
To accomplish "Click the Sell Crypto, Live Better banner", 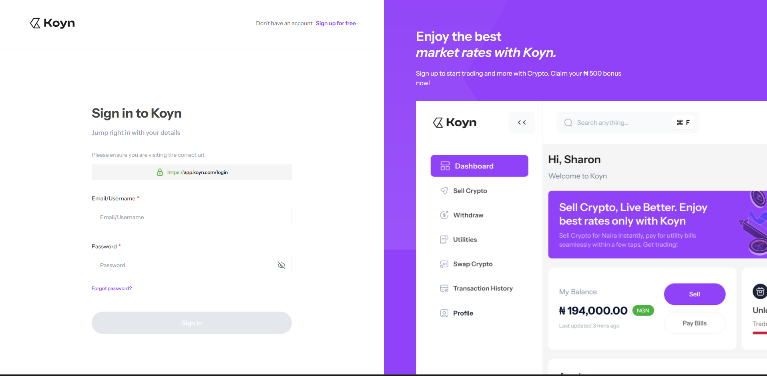I will [x=657, y=224].
